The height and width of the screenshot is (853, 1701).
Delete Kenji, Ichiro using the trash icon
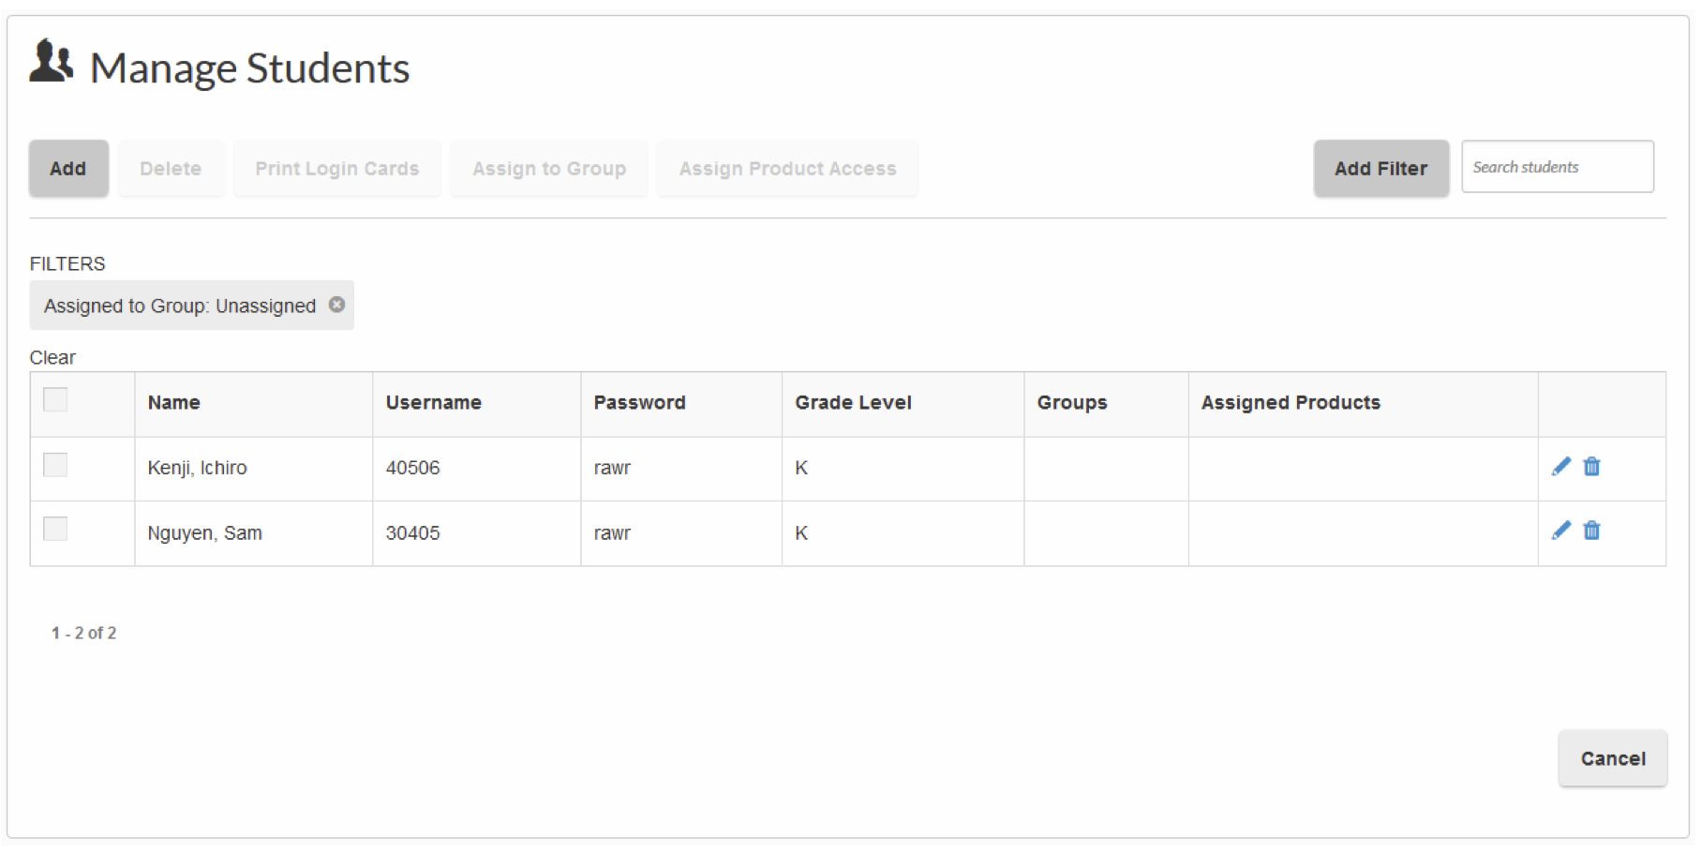click(1591, 467)
